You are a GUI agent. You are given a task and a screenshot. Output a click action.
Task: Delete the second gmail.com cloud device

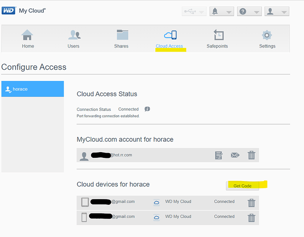point(251,218)
